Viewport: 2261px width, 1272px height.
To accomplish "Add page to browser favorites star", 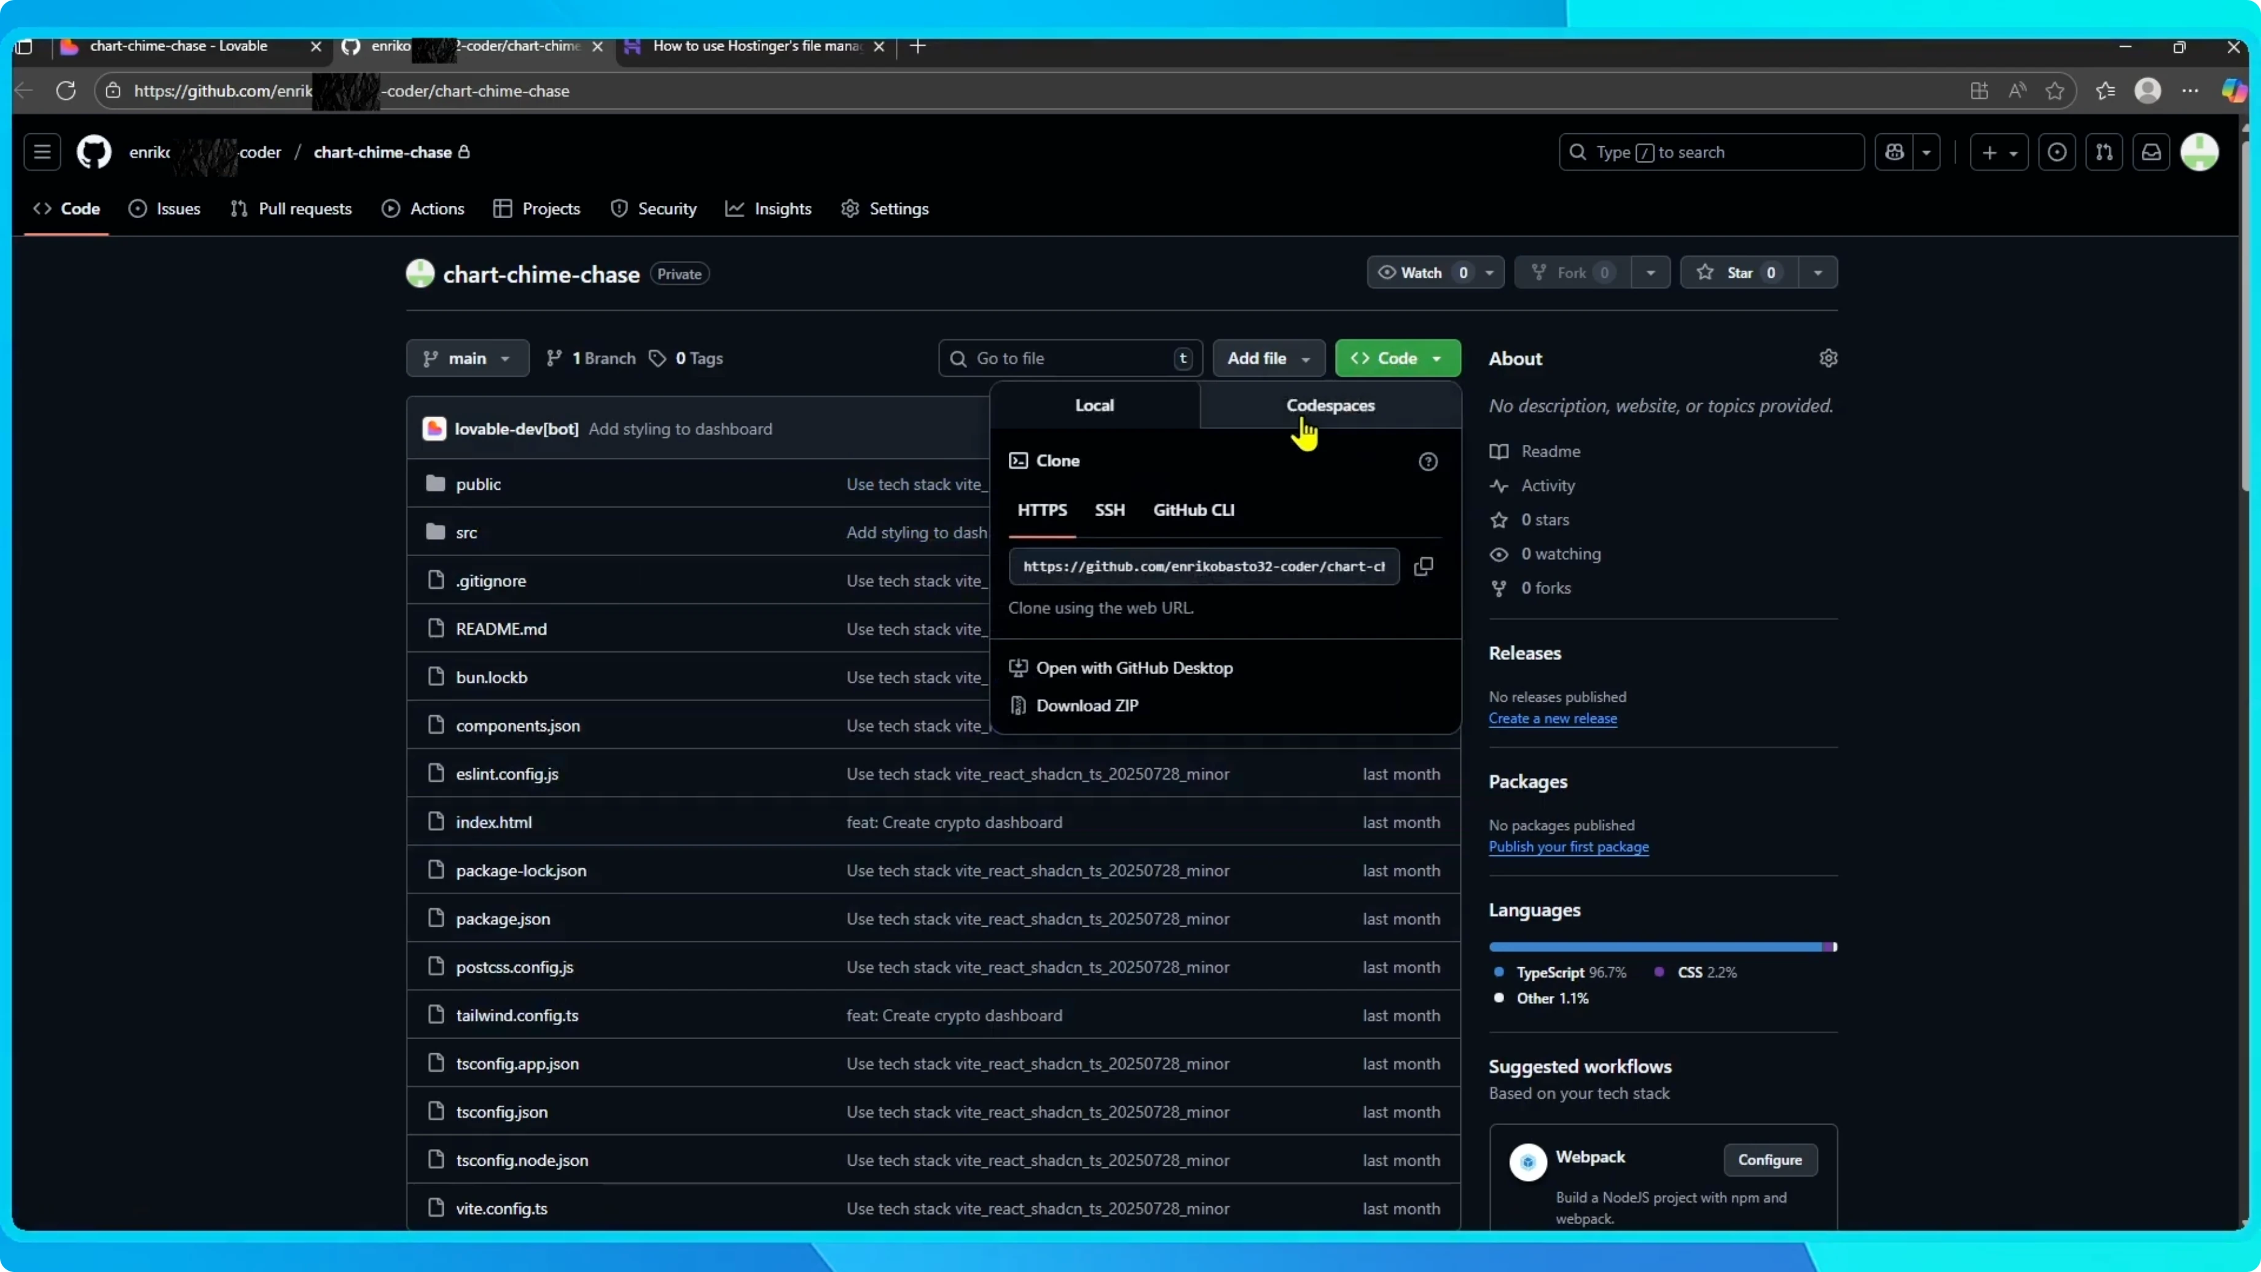I will (2055, 90).
